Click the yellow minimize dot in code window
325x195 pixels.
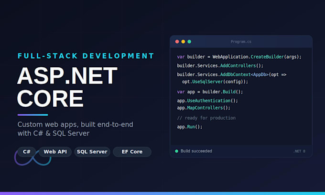pyautogui.click(x=183, y=41)
